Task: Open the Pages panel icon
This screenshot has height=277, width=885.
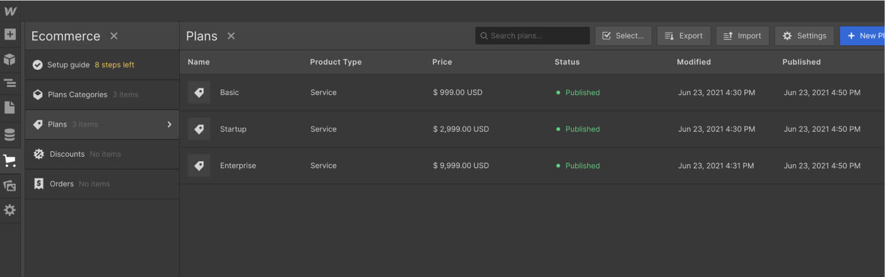Action: pos(9,108)
